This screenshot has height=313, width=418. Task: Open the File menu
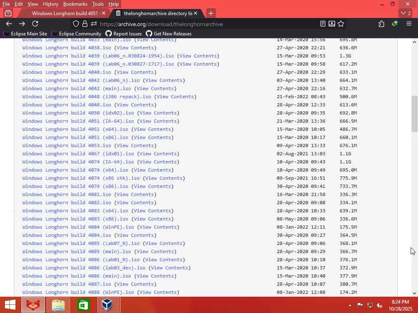(6, 4)
